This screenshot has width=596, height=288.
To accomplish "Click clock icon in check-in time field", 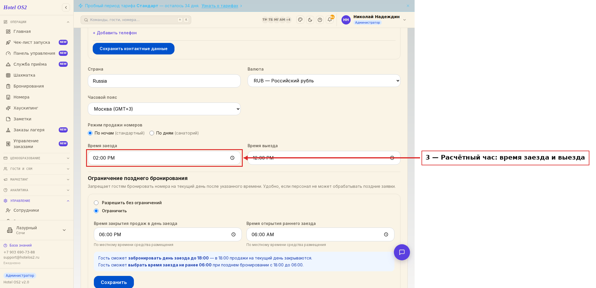I will click(x=232, y=158).
